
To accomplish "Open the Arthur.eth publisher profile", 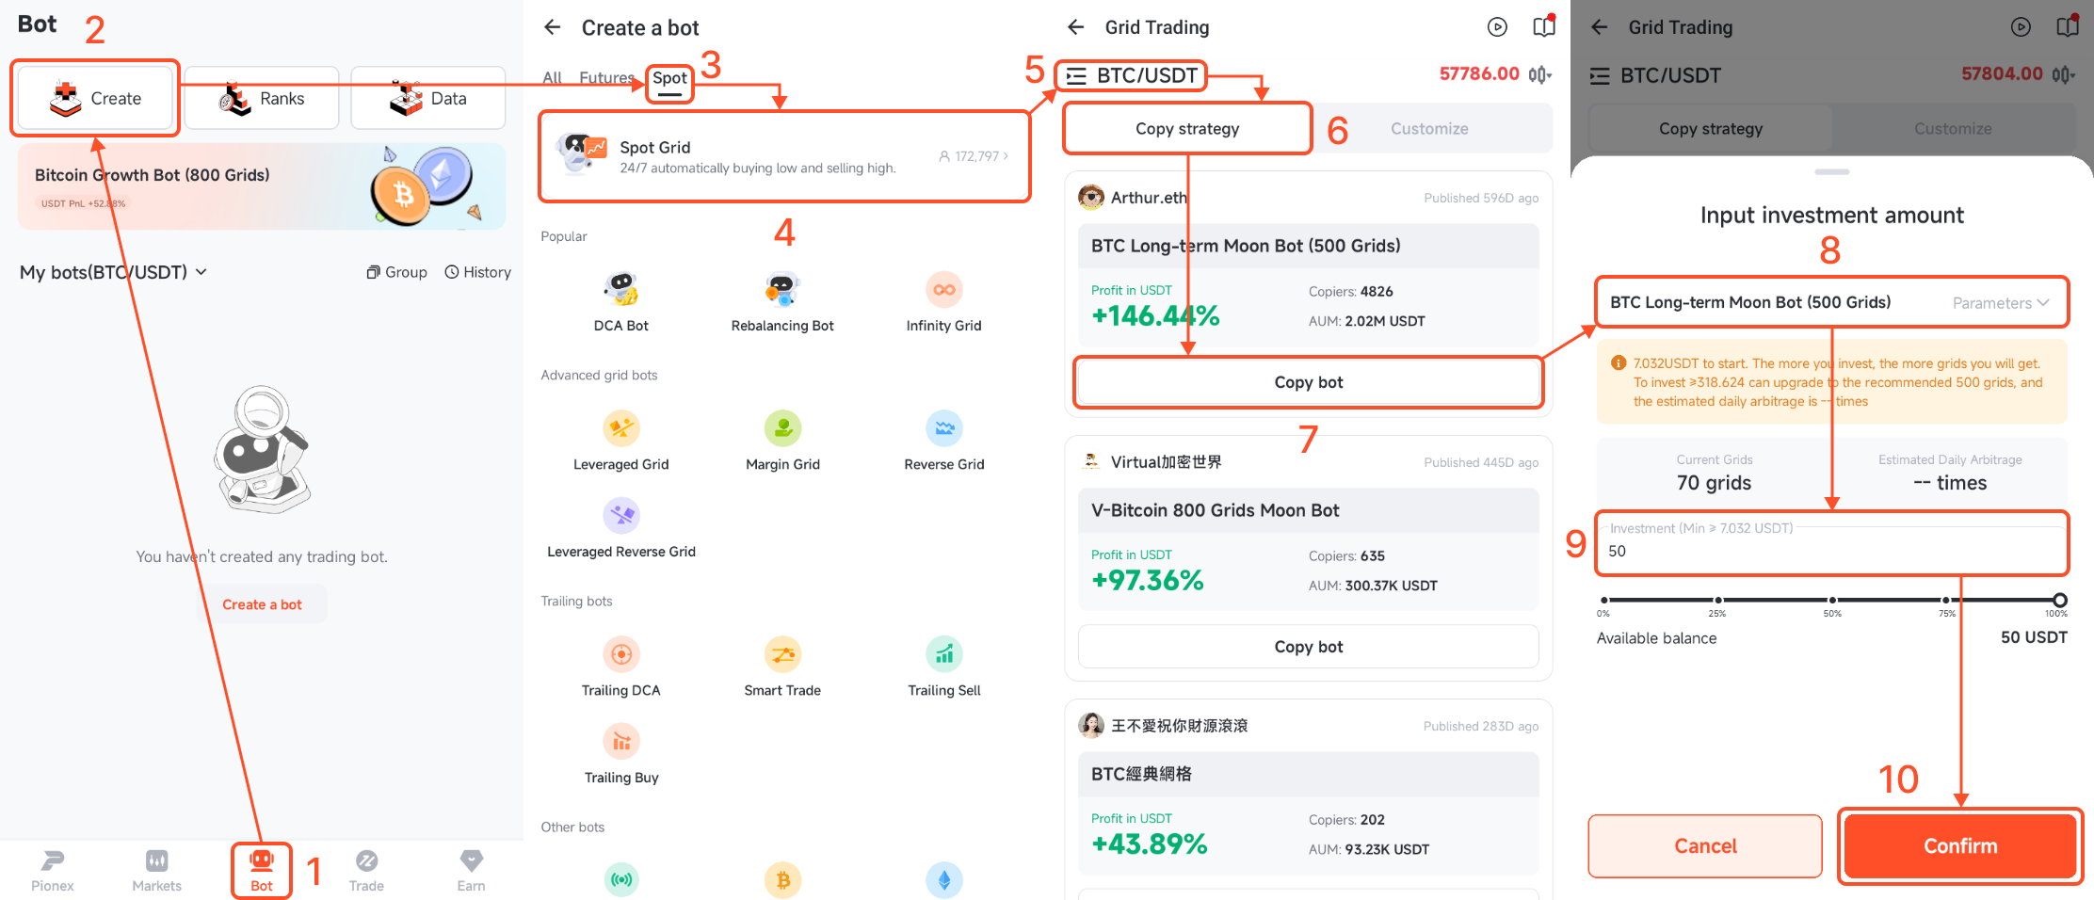I will (x=1133, y=198).
